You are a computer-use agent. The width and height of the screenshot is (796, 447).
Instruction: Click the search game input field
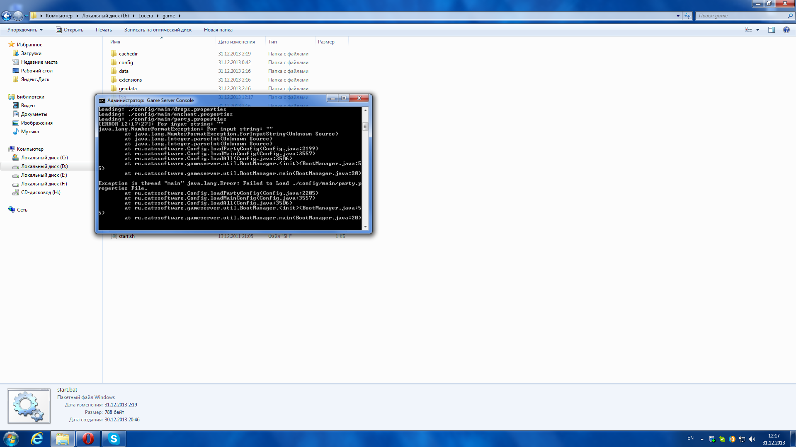[x=741, y=16]
